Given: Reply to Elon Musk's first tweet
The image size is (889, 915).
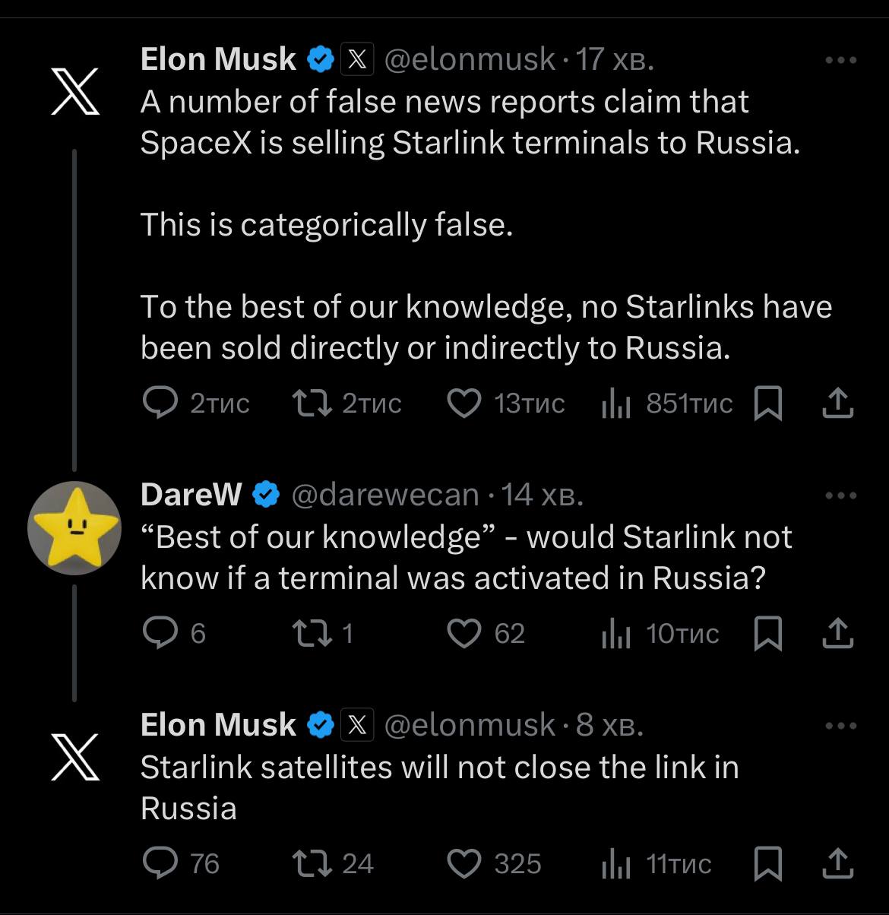Looking at the screenshot, I should click(160, 404).
